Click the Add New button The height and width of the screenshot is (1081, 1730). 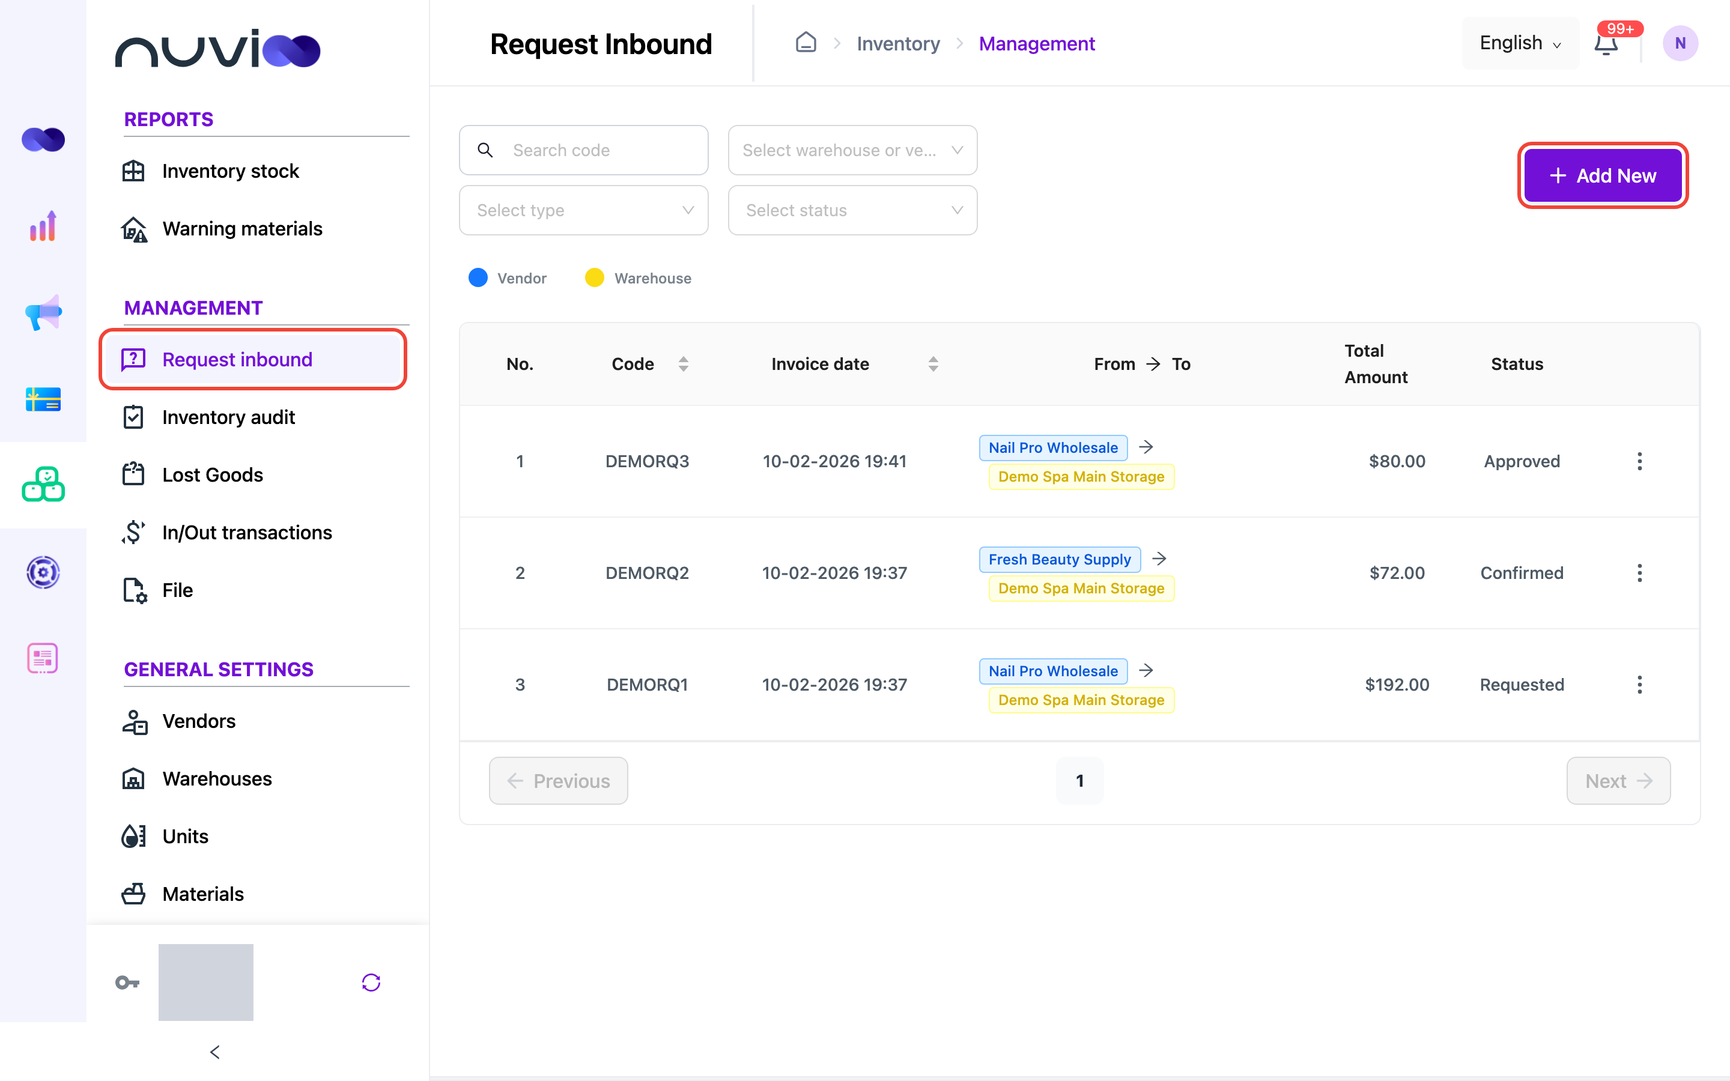pos(1602,176)
